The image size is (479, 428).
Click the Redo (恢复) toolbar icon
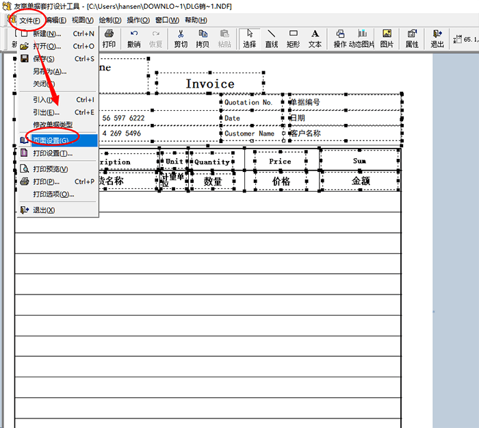pos(156,38)
